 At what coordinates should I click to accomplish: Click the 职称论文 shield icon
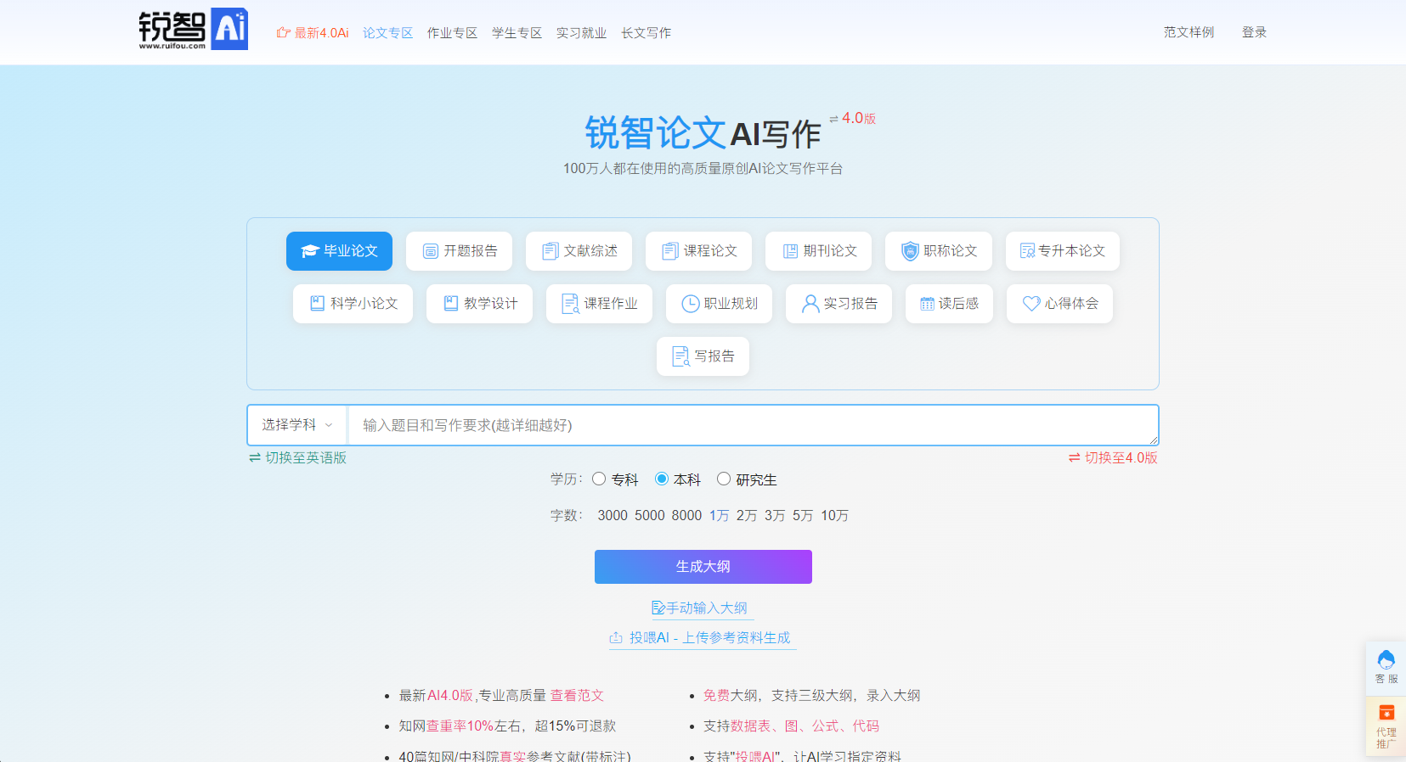[x=910, y=251]
